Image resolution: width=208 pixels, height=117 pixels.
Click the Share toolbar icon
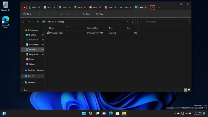click(x=69, y=14)
